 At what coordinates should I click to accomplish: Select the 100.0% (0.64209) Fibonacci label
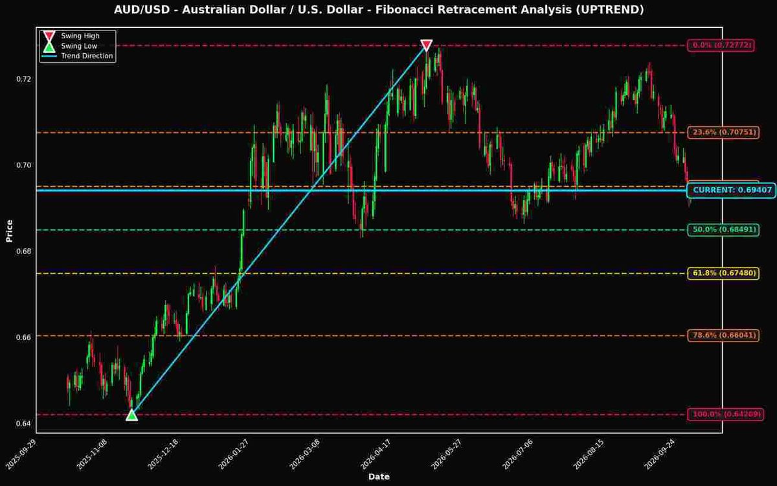tap(725, 414)
